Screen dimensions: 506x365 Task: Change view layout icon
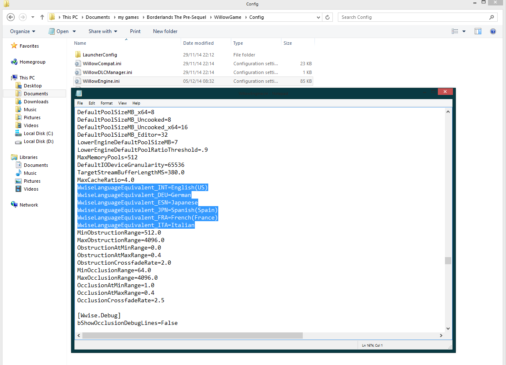pos(455,31)
